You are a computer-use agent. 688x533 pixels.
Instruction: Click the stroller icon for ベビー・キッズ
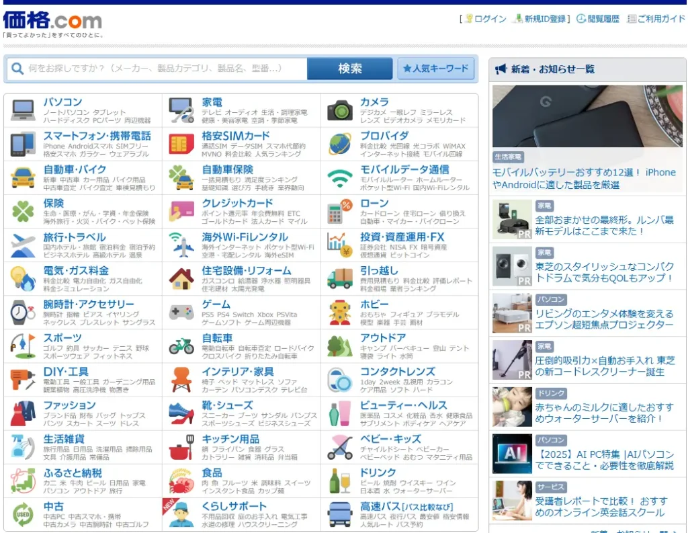[x=340, y=447]
